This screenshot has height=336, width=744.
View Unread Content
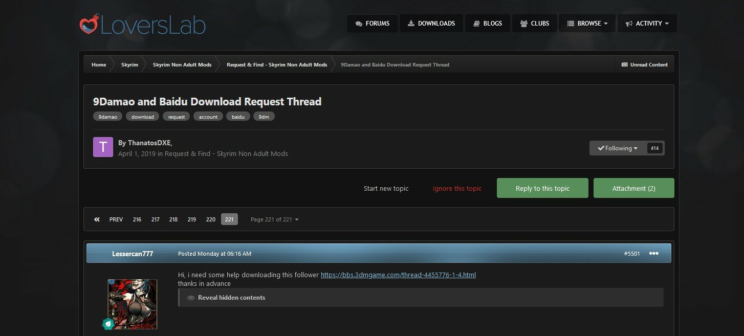coord(645,64)
